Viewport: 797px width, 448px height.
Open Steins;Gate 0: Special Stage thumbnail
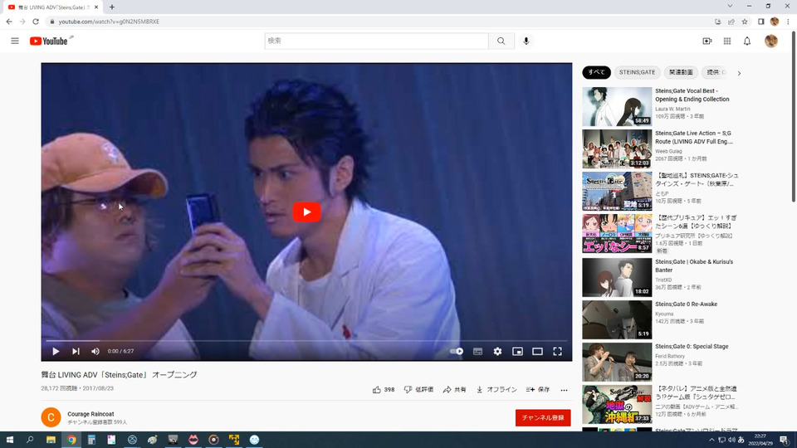(x=617, y=363)
